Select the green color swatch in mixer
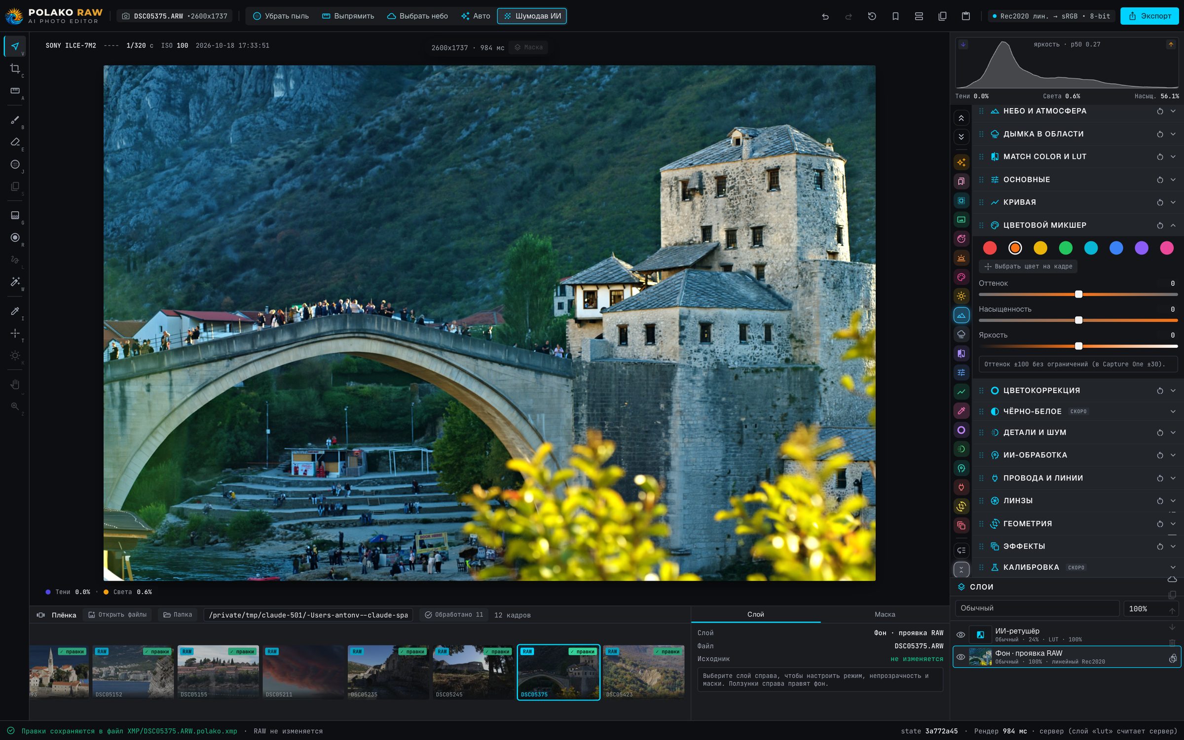 (x=1066, y=248)
